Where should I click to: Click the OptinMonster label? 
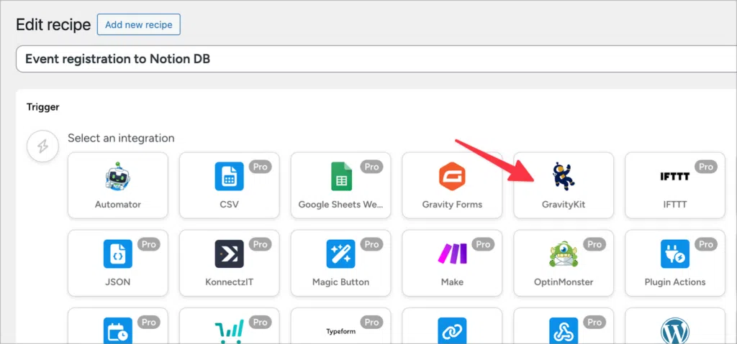(x=564, y=282)
